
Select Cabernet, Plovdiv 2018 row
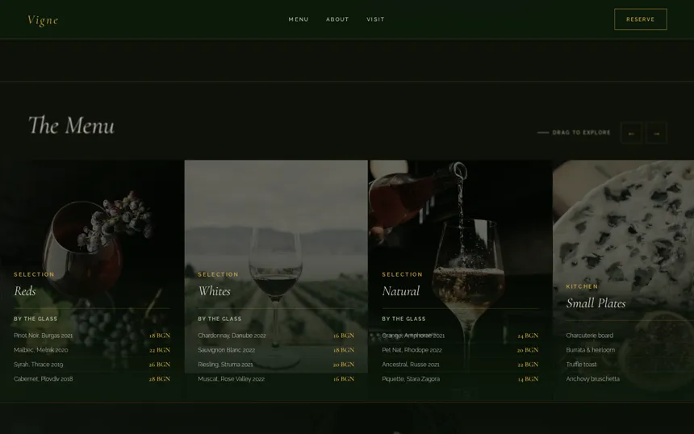(92, 378)
